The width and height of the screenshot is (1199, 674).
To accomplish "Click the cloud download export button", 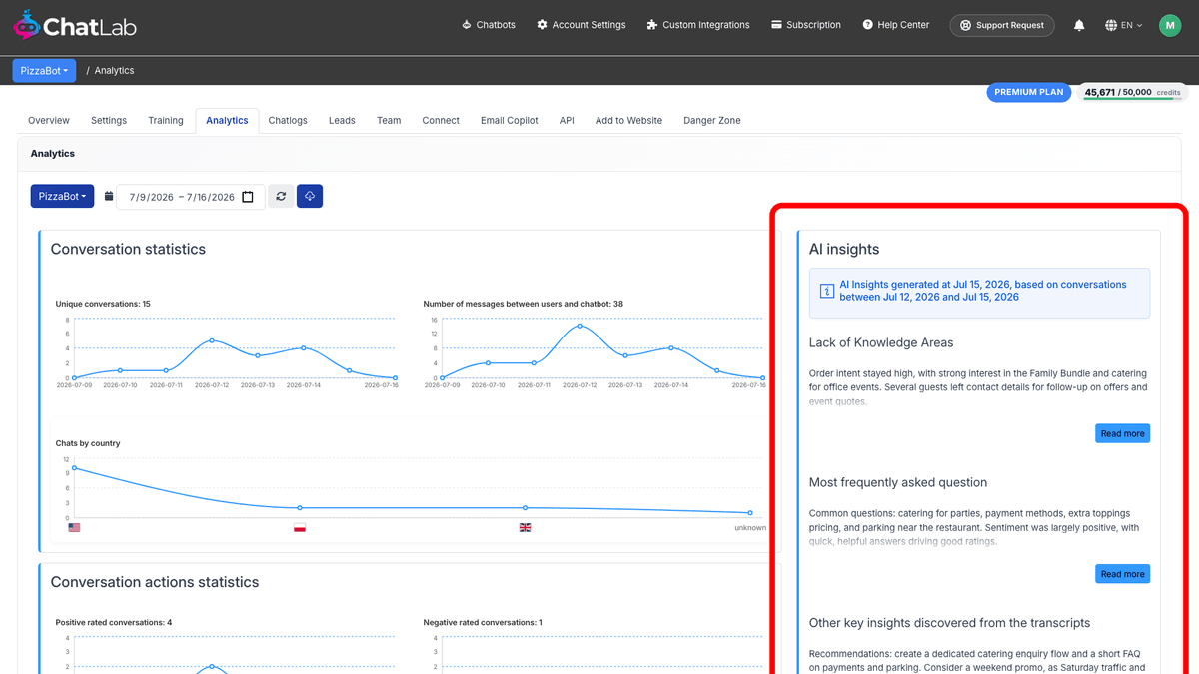I will [x=310, y=197].
